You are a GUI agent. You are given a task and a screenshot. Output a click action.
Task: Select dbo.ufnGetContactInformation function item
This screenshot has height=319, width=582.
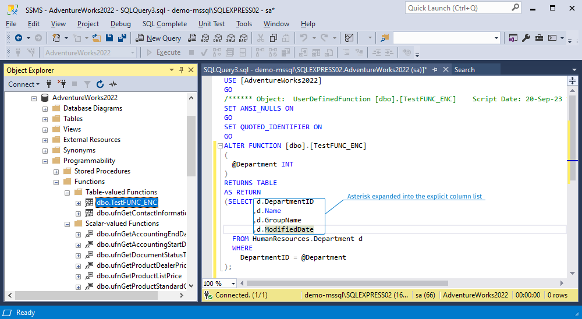click(141, 213)
